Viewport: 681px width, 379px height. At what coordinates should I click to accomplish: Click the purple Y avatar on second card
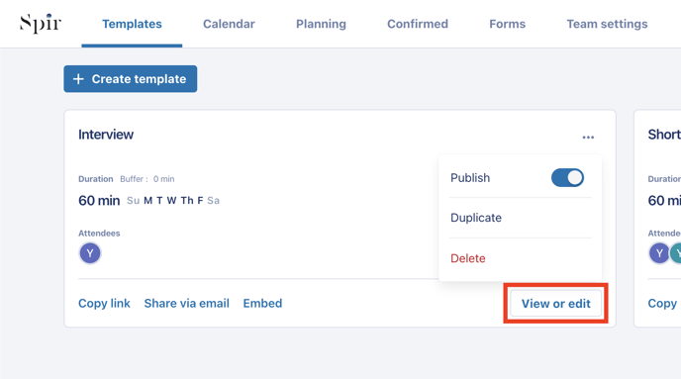tap(659, 253)
